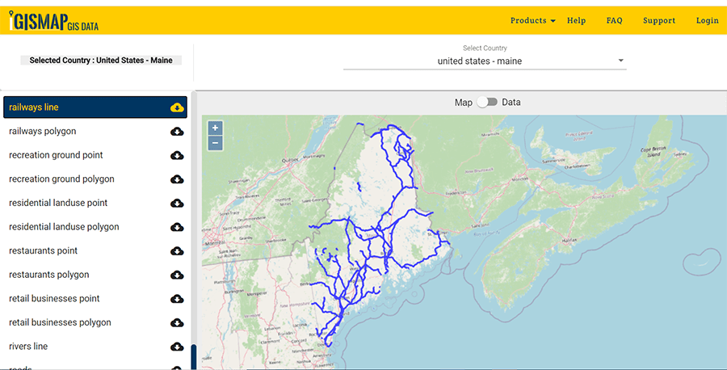
Task: Select the restaurants point layer
Action: (x=95, y=250)
